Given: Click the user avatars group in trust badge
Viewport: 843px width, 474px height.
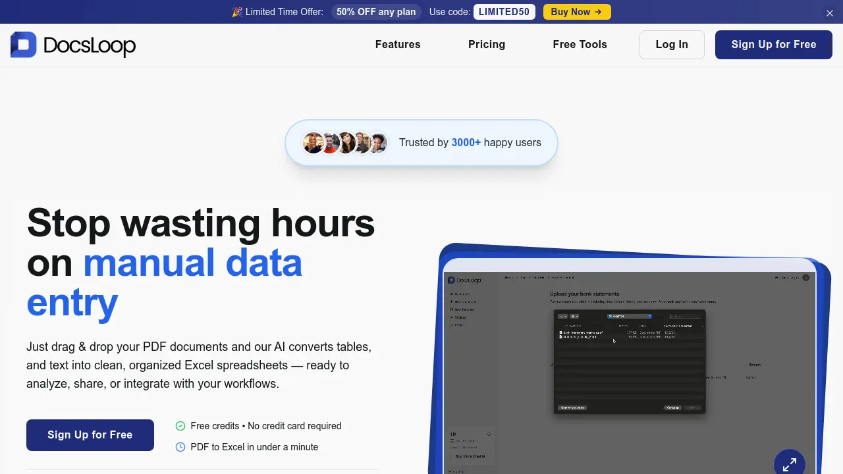Looking at the screenshot, I should coord(345,143).
